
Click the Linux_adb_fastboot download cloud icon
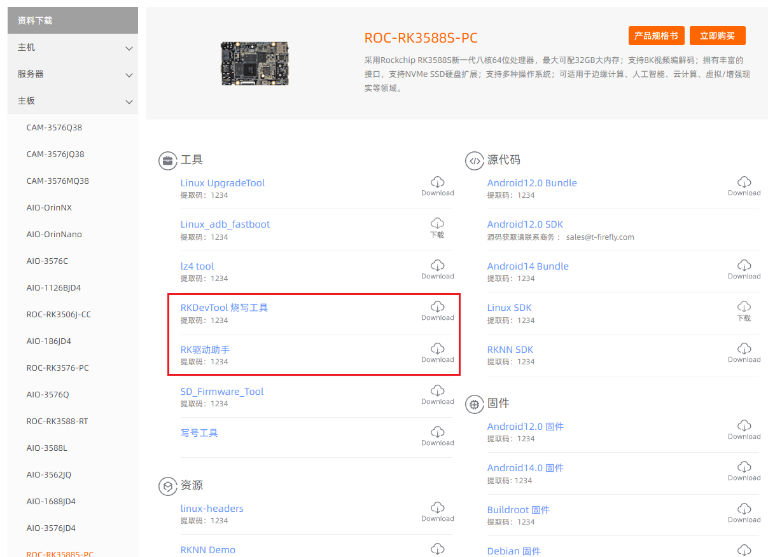(438, 224)
